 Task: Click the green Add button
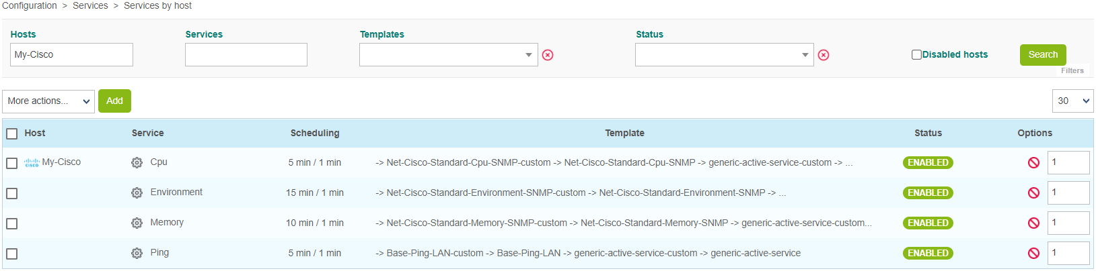(x=114, y=101)
